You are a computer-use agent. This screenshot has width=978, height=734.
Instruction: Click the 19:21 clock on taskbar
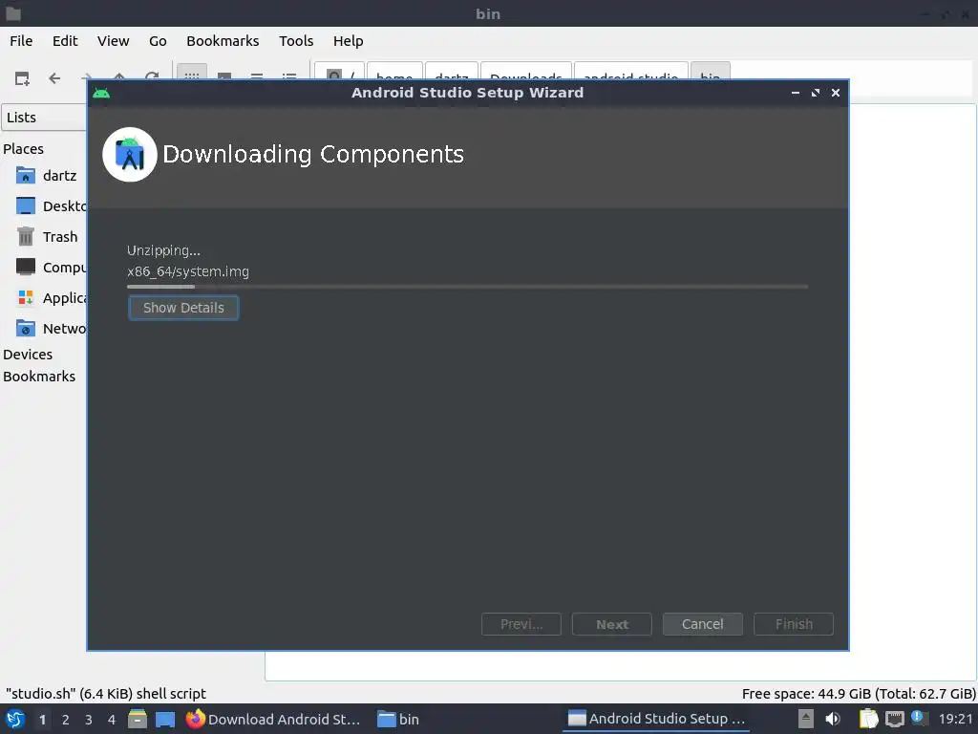pos(955,719)
